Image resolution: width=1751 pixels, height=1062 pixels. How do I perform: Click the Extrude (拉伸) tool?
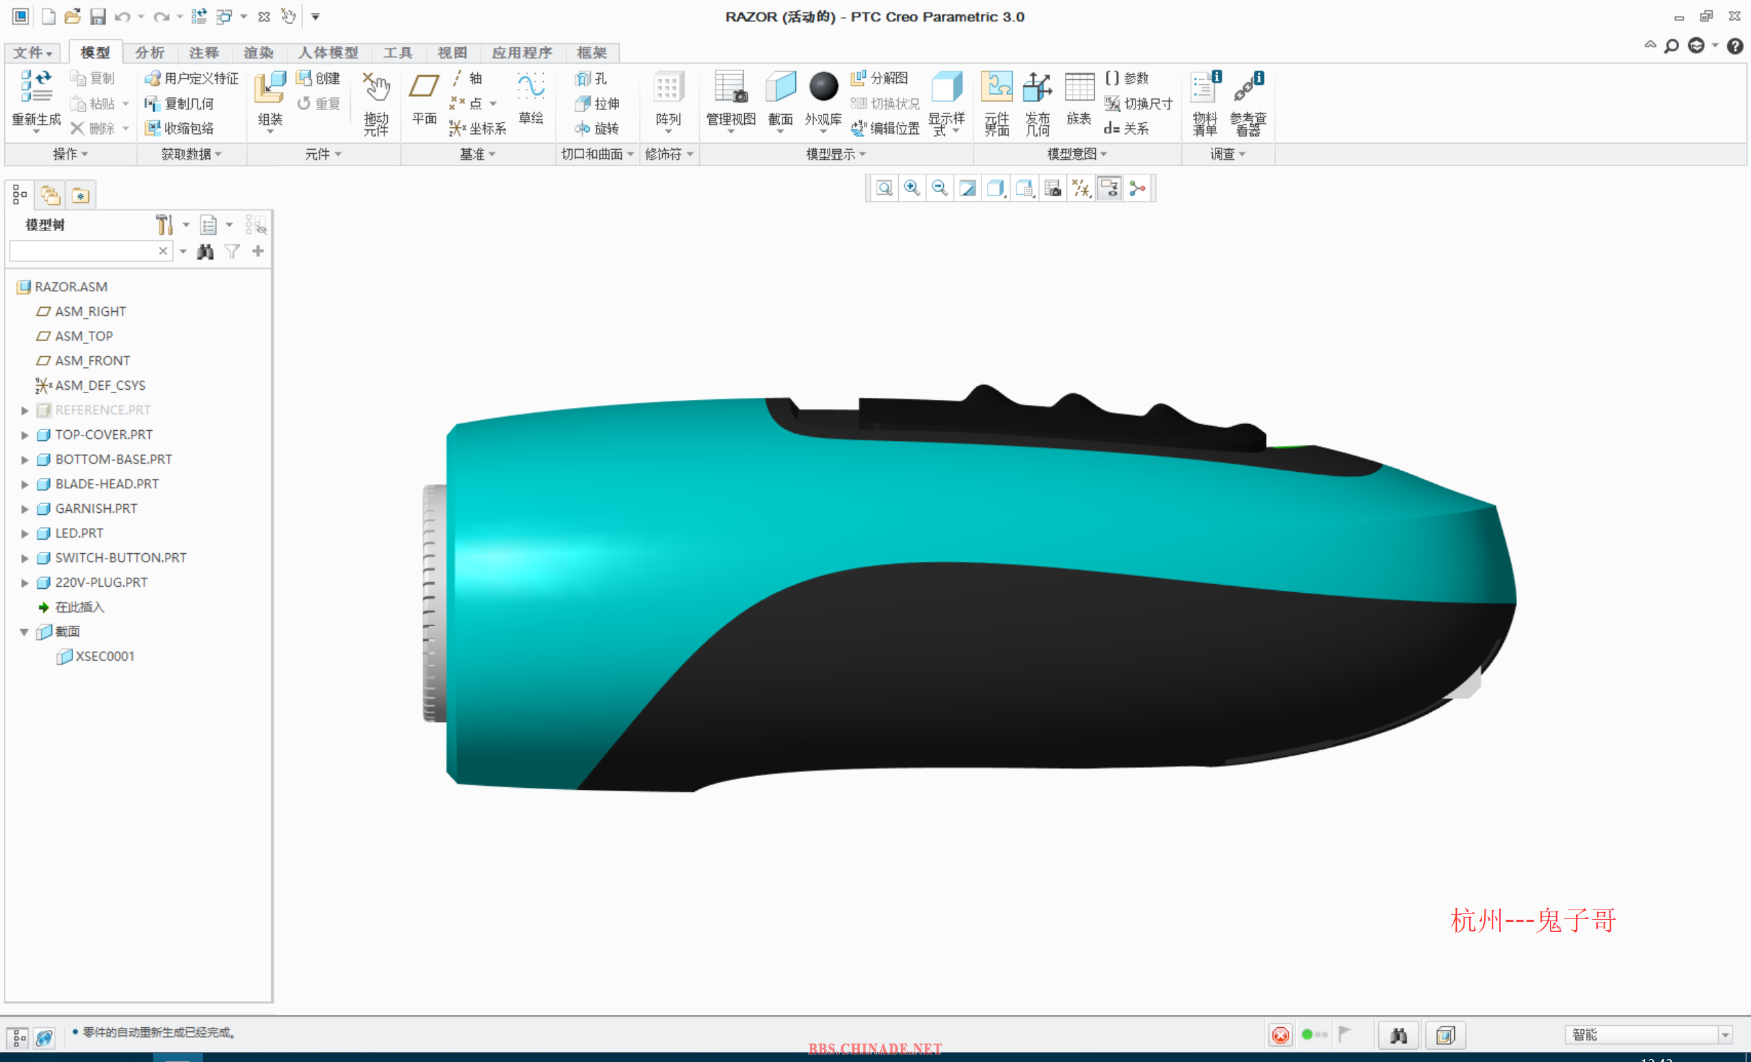pyautogui.click(x=597, y=104)
